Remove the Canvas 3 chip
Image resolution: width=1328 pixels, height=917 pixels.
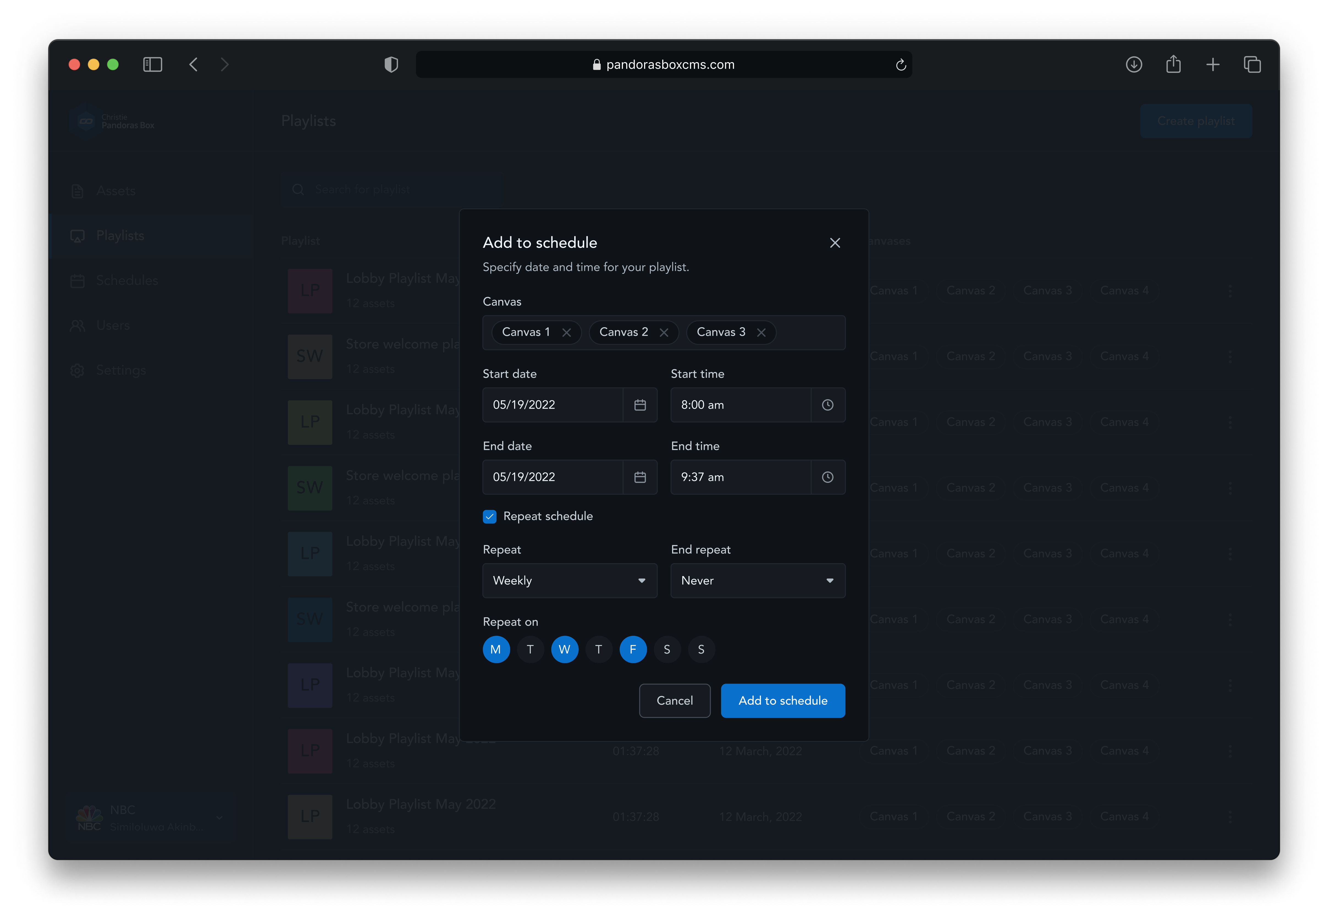761,333
